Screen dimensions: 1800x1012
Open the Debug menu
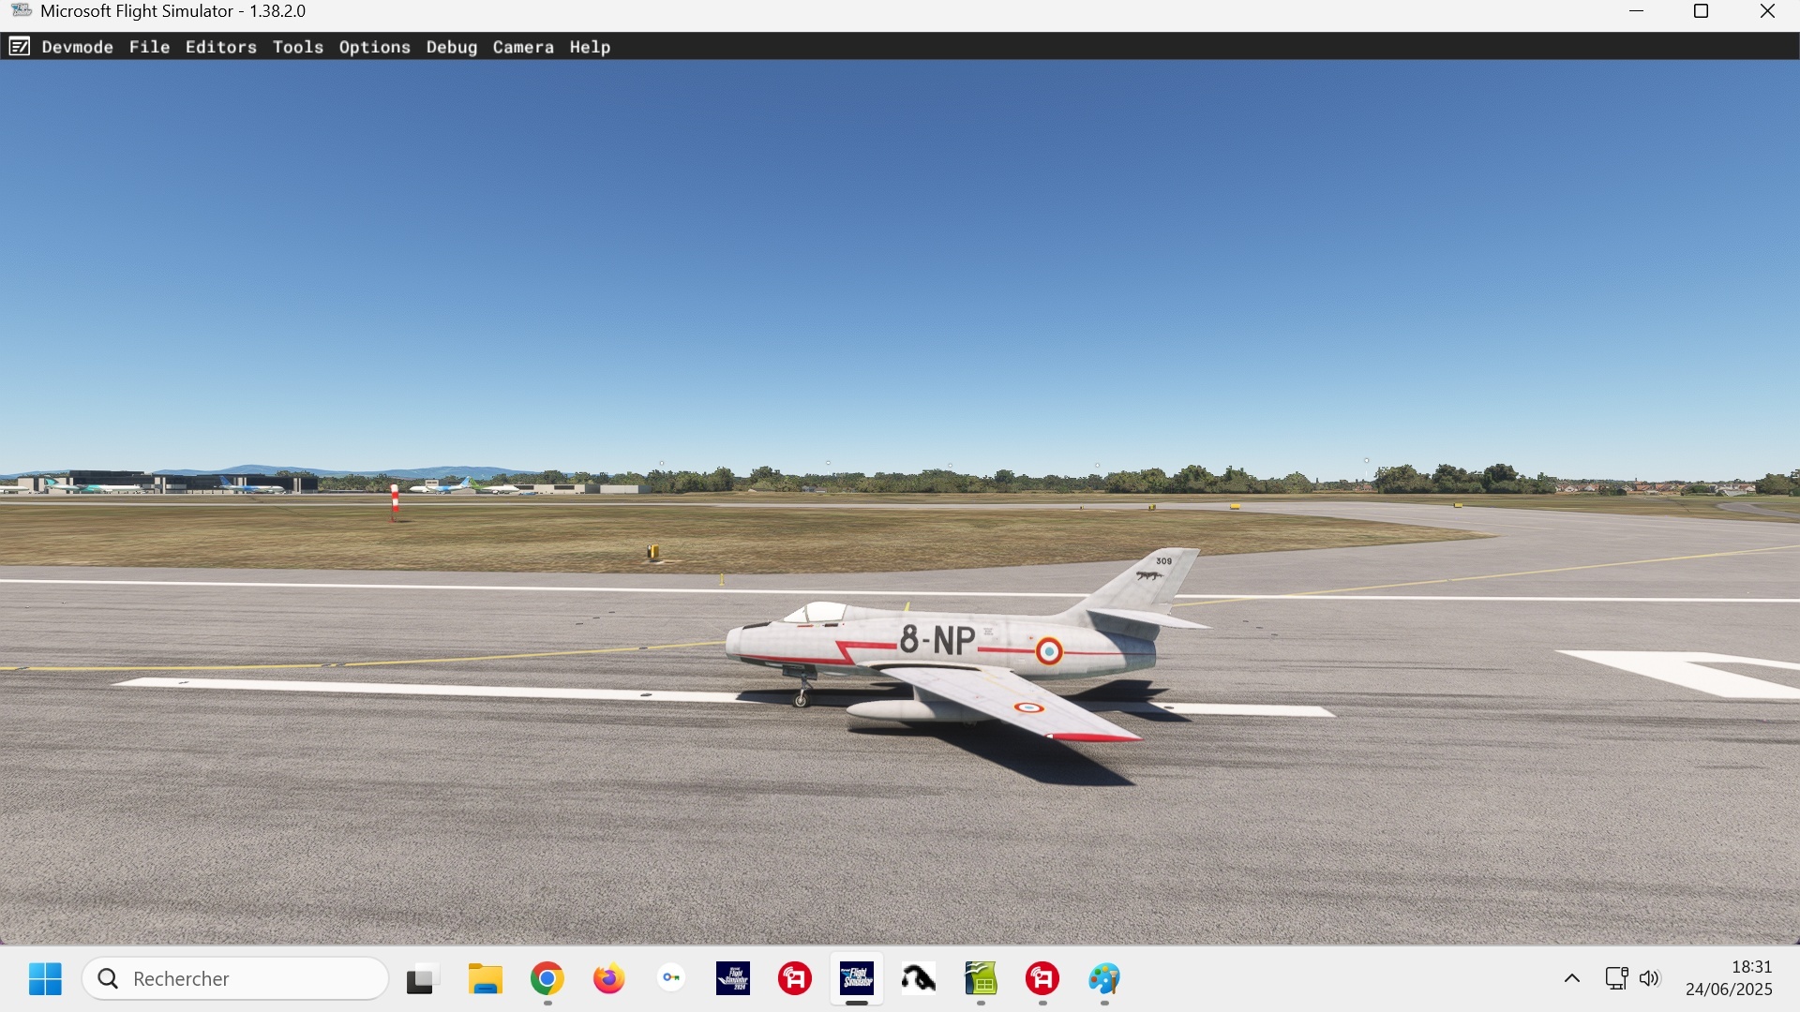(451, 47)
